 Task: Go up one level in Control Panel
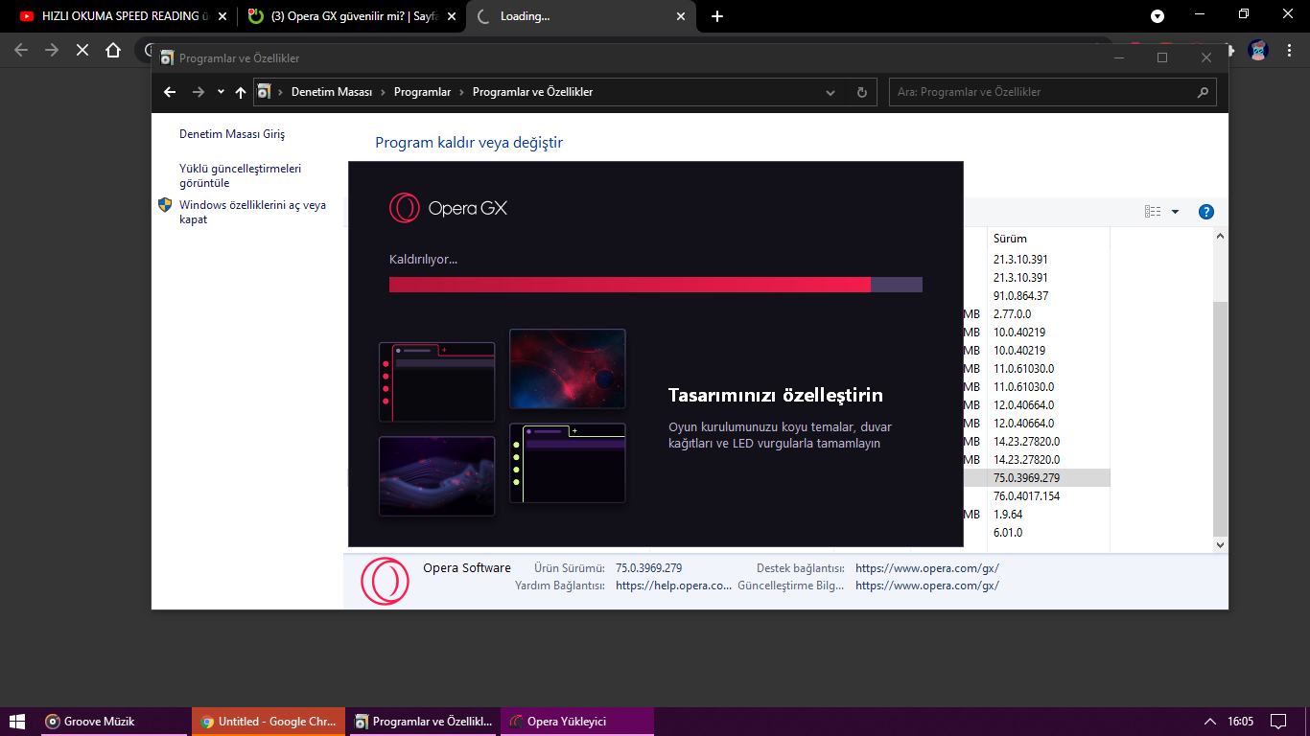click(241, 92)
